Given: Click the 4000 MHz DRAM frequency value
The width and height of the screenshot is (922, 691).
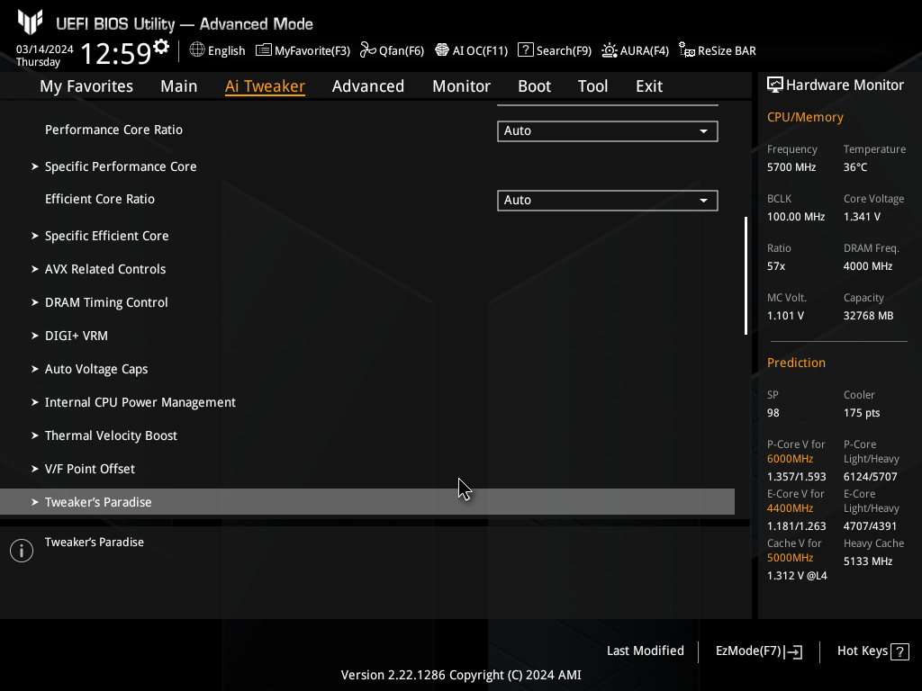Looking at the screenshot, I should (x=868, y=266).
